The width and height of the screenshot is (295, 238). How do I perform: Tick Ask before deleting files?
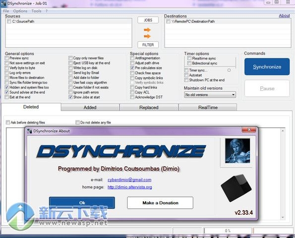click(x=8, y=122)
